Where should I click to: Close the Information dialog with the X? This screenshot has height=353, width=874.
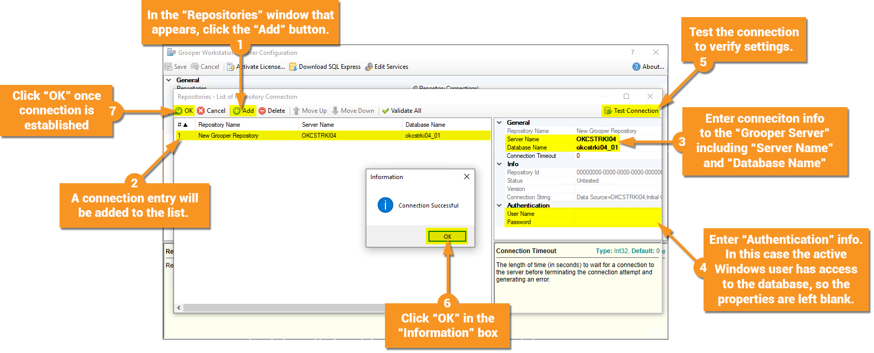[x=467, y=176]
